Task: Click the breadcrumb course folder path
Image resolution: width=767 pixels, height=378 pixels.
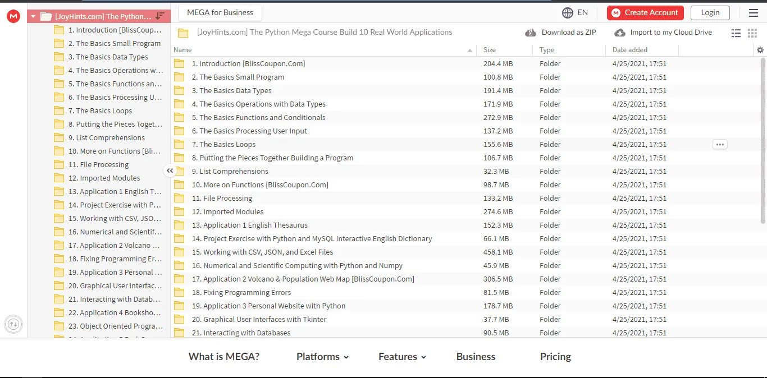Action: tap(325, 33)
